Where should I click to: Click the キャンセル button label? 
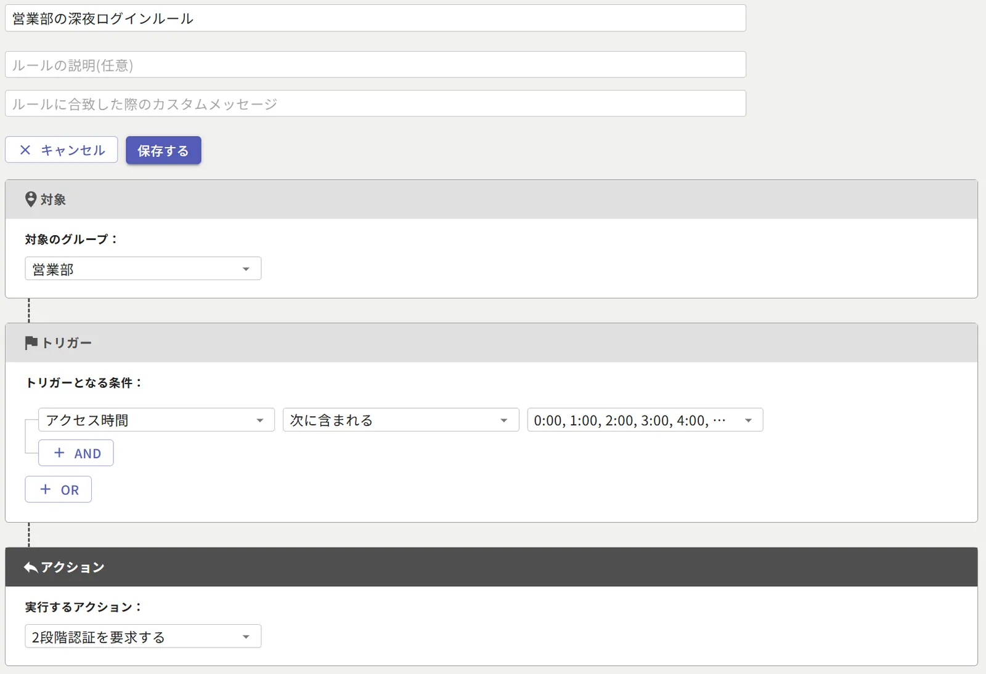pos(73,150)
